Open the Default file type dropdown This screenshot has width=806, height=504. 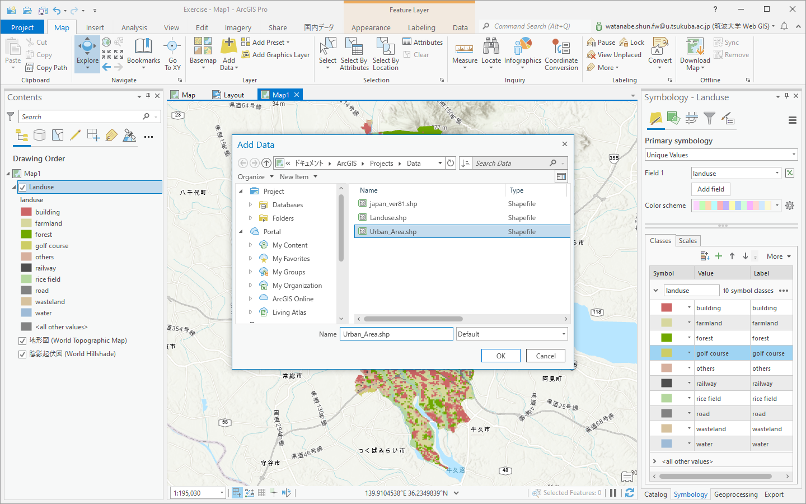(512, 334)
